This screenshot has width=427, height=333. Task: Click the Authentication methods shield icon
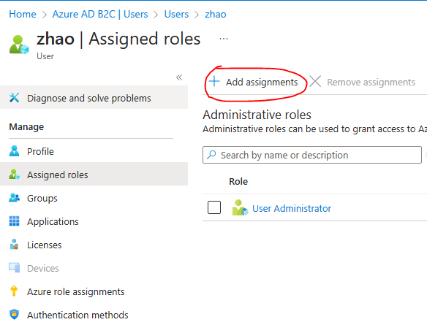point(14,315)
